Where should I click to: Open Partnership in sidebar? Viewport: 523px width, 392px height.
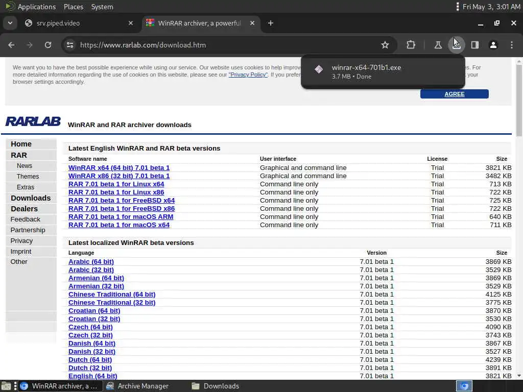click(28, 230)
